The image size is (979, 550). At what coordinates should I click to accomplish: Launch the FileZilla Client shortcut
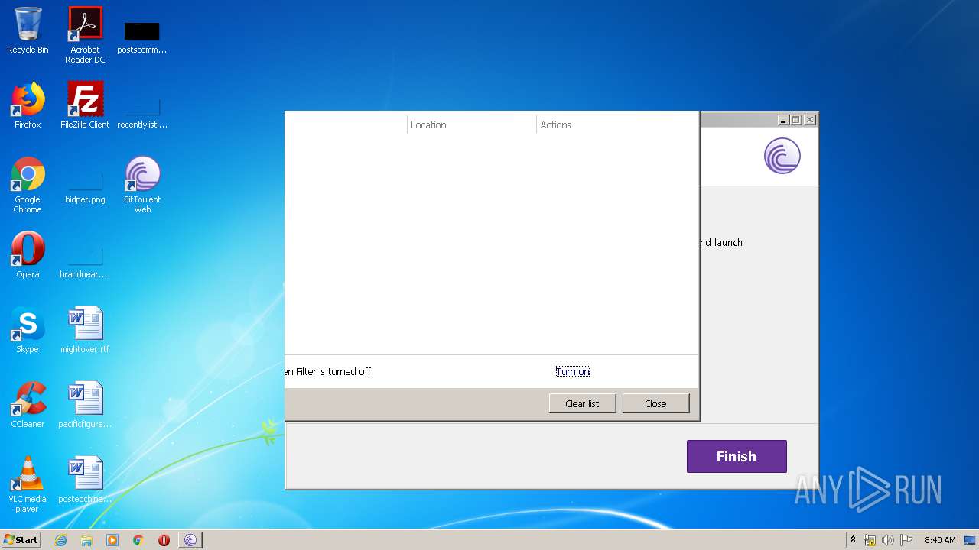pos(85,105)
